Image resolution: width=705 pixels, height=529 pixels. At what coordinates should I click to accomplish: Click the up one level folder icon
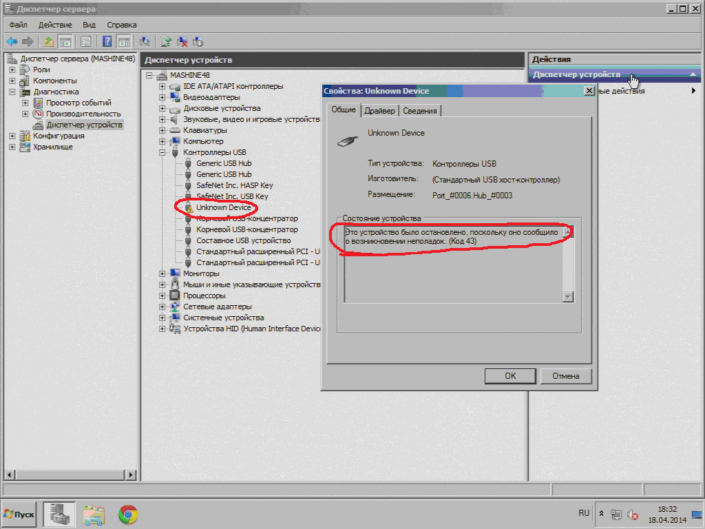pos(49,41)
